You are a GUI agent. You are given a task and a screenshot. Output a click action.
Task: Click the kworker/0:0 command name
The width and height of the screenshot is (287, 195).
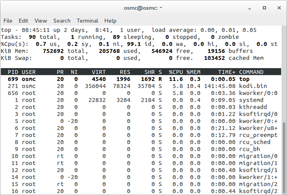coord(258,93)
